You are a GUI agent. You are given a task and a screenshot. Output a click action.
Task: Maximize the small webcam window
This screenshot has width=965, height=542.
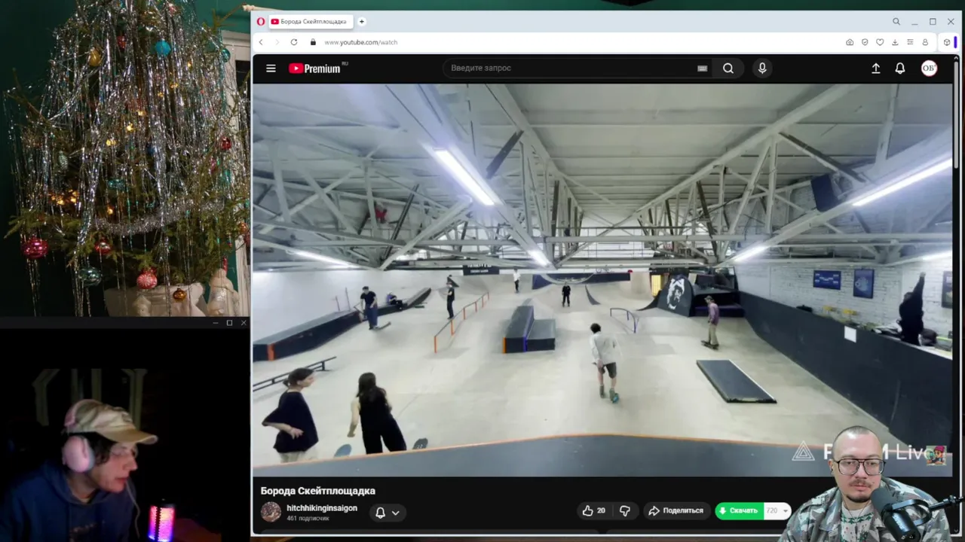click(x=229, y=323)
